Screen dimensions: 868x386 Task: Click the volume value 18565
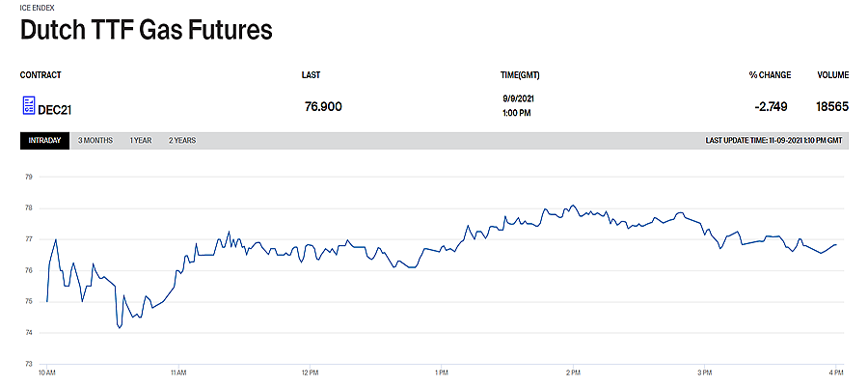click(x=832, y=106)
